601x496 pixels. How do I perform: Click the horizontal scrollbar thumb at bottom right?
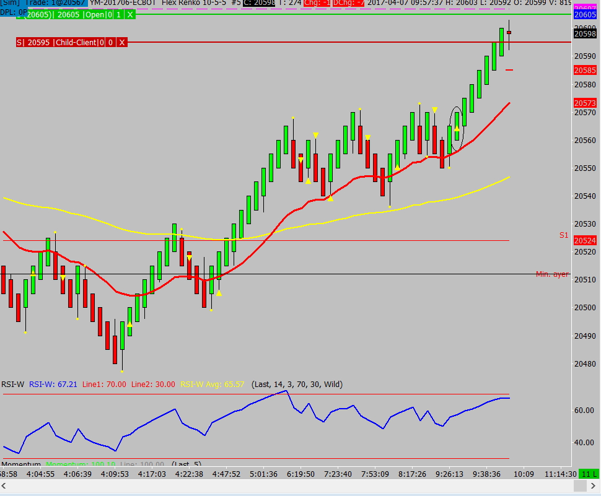(580, 485)
